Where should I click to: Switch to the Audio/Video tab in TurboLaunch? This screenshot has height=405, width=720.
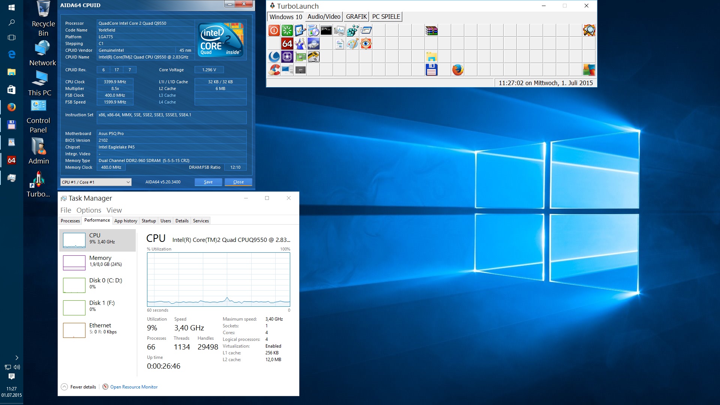324,17
